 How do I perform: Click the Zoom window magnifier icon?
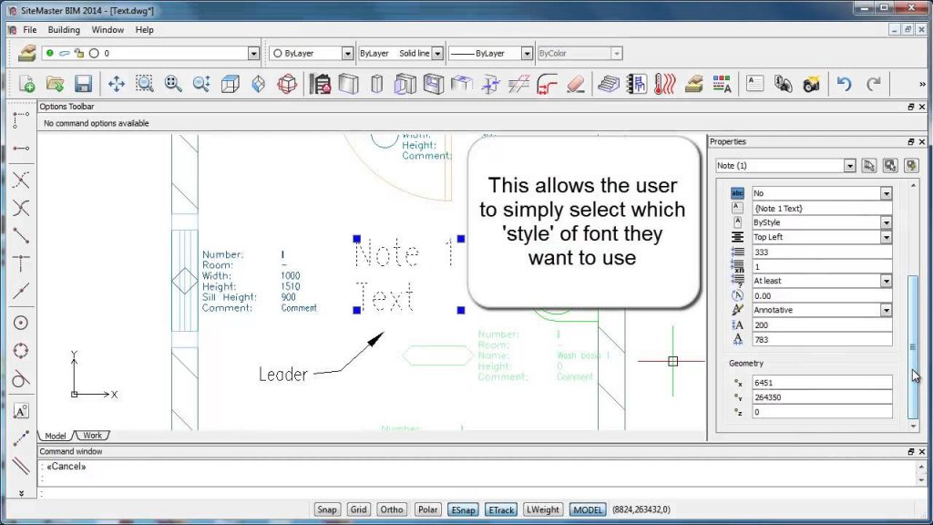coord(145,84)
